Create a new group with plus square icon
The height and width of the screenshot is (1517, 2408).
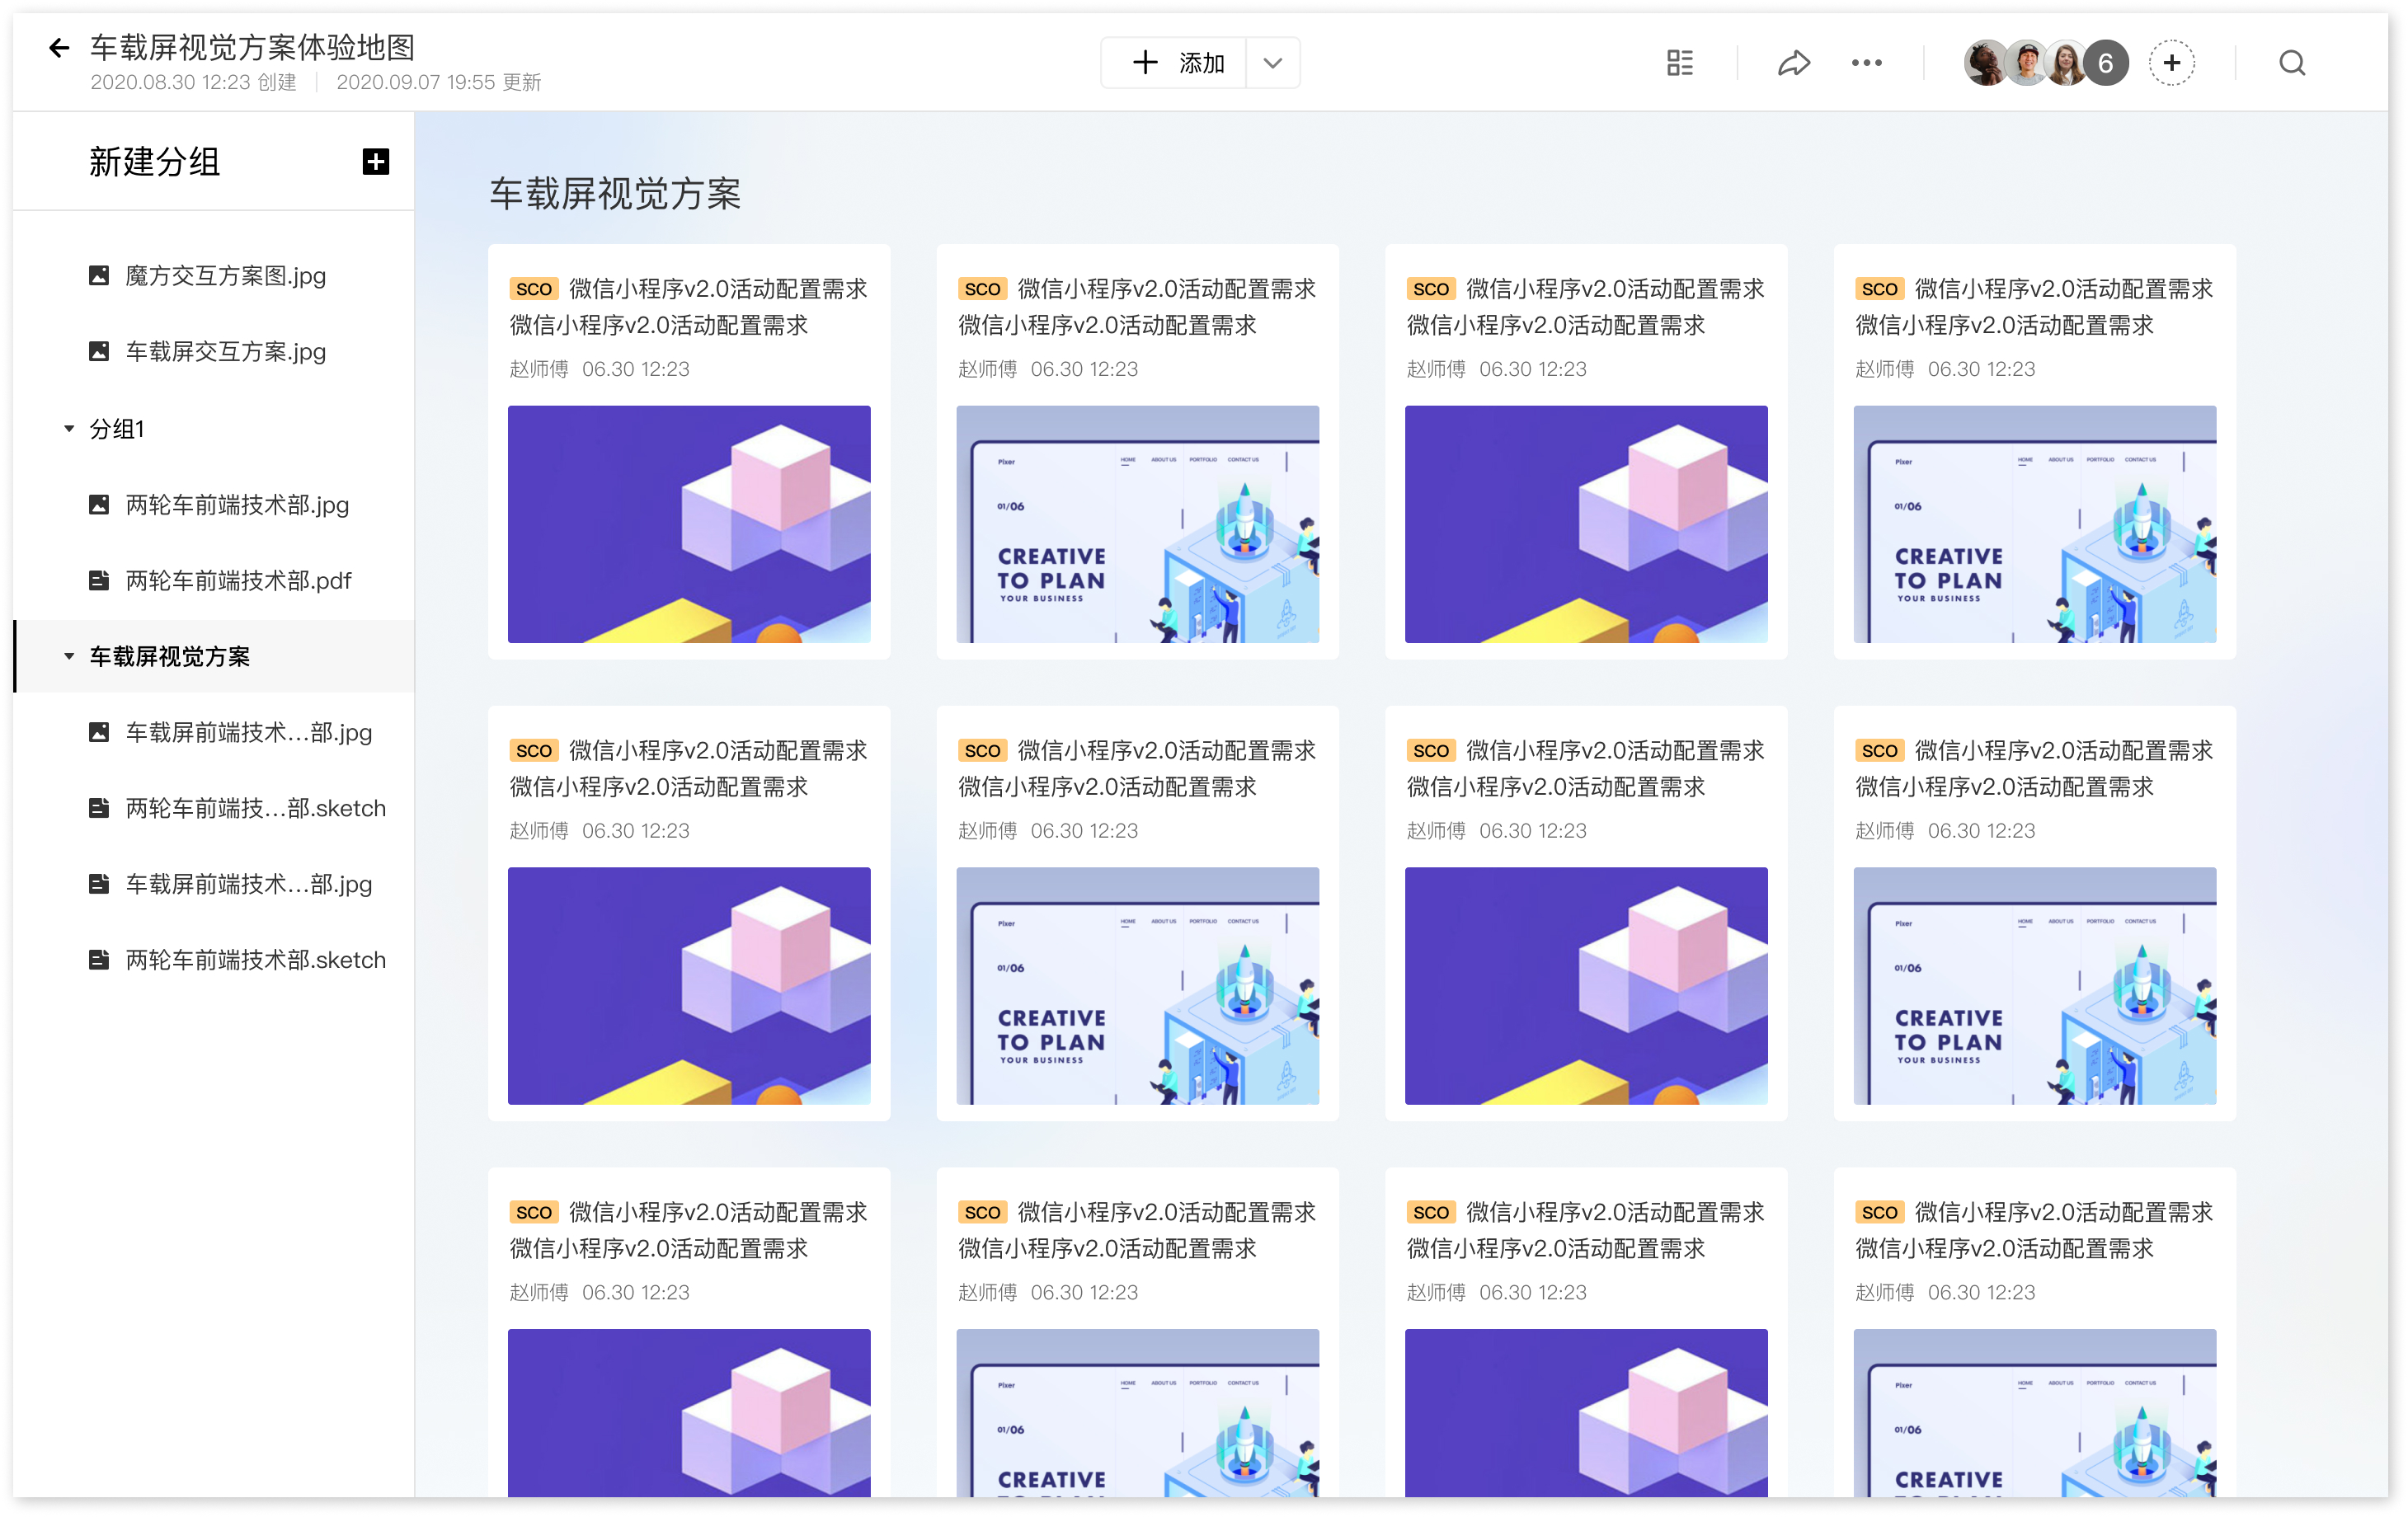click(x=375, y=161)
